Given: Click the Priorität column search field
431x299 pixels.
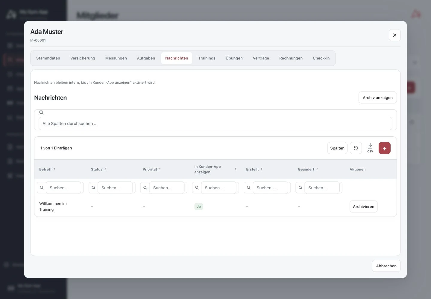Looking at the screenshot, I should pyautogui.click(x=167, y=188).
